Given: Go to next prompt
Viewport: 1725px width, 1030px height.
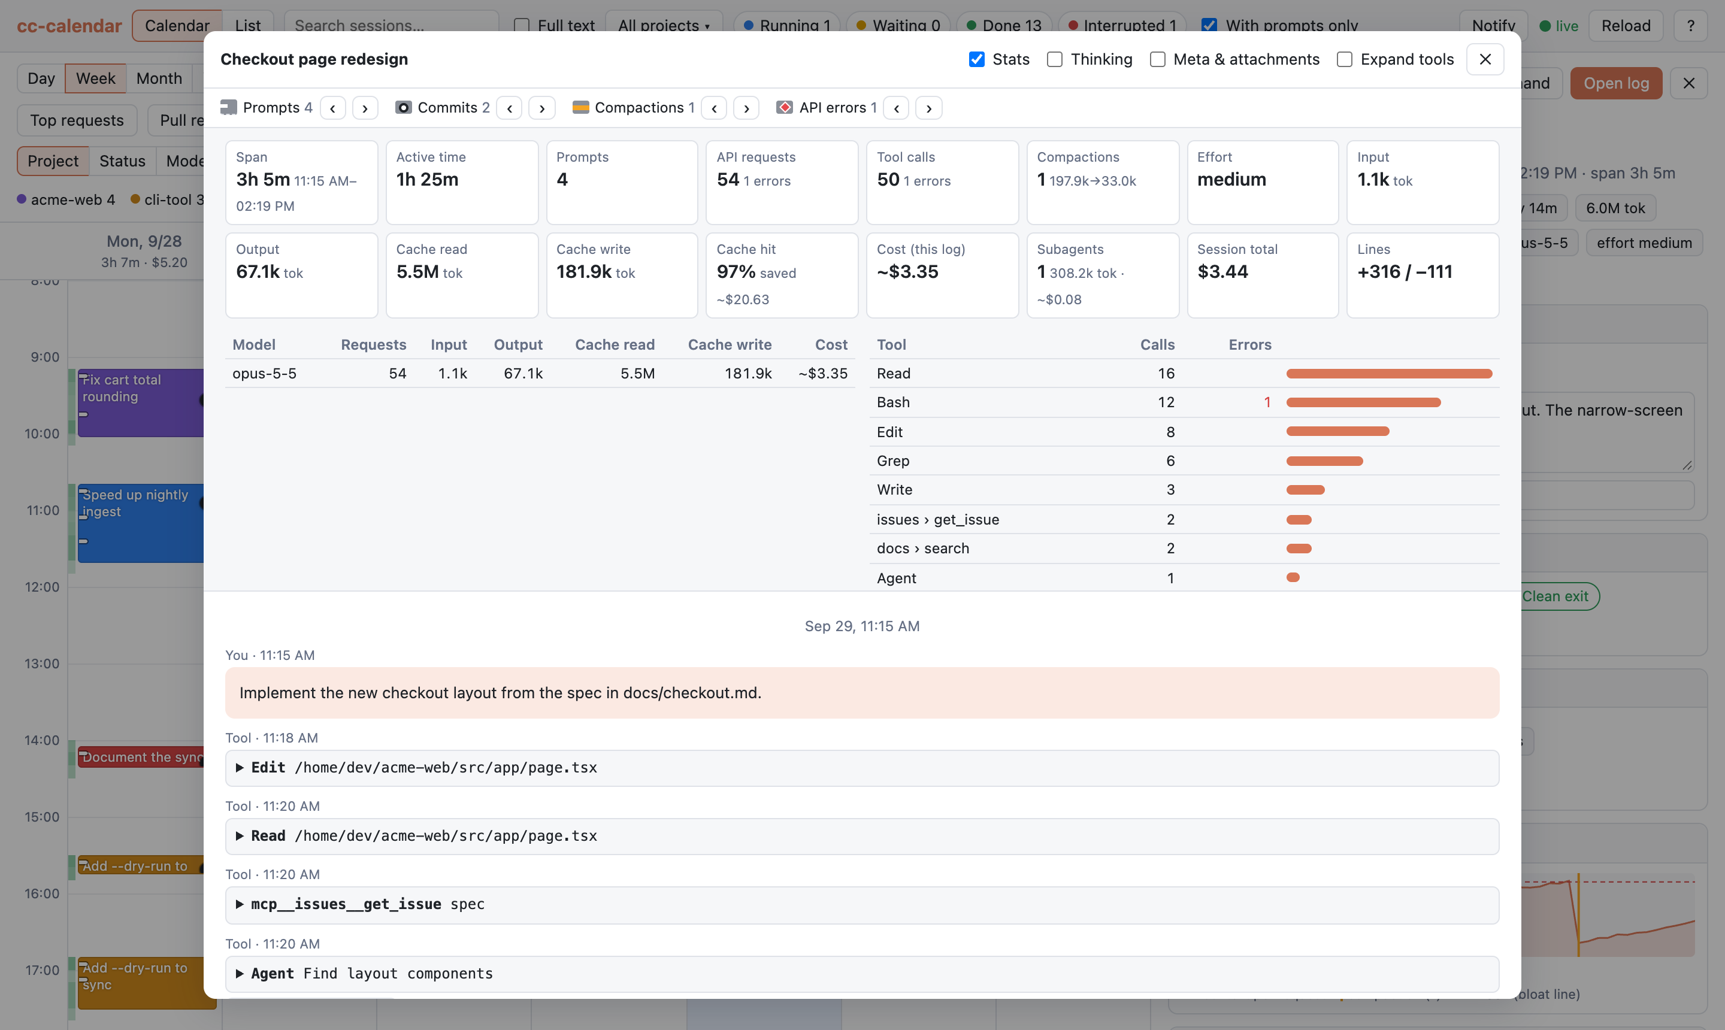Looking at the screenshot, I should point(365,108).
